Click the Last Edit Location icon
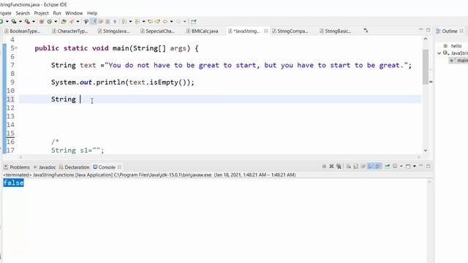Viewport: 468px width, 263px height. tap(150, 21)
